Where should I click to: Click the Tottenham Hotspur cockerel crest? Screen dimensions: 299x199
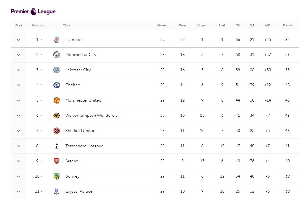[57, 146]
